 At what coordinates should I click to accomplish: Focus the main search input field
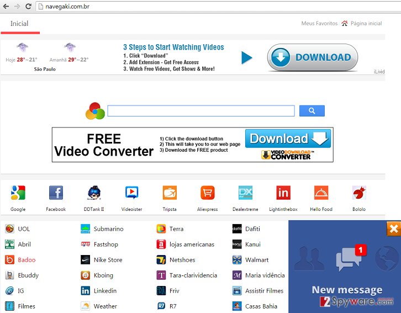coord(201,111)
